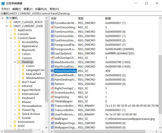Select the WindowMetrics subkey

point(35,78)
